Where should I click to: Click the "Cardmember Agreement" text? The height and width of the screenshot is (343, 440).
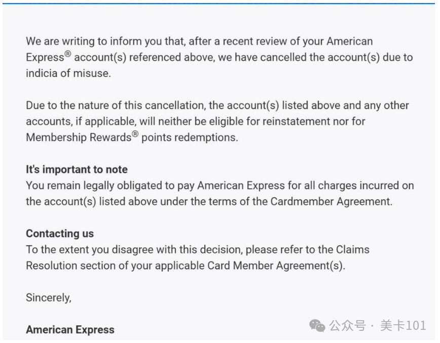pyautogui.click(x=331, y=202)
